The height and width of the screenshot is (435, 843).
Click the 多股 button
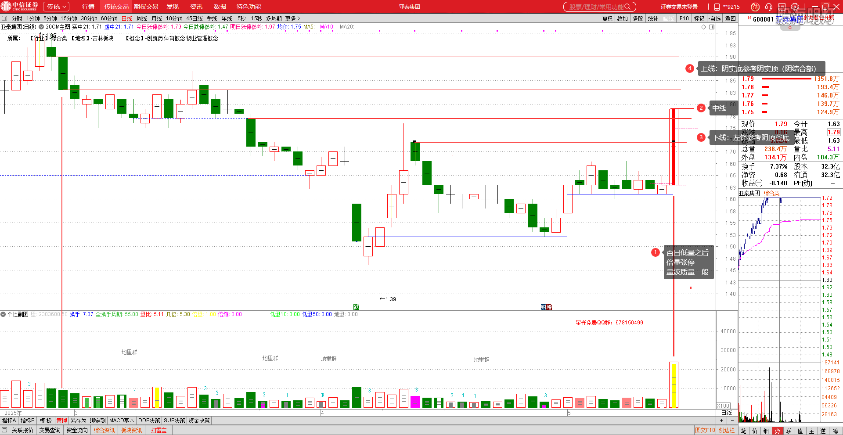click(638, 18)
